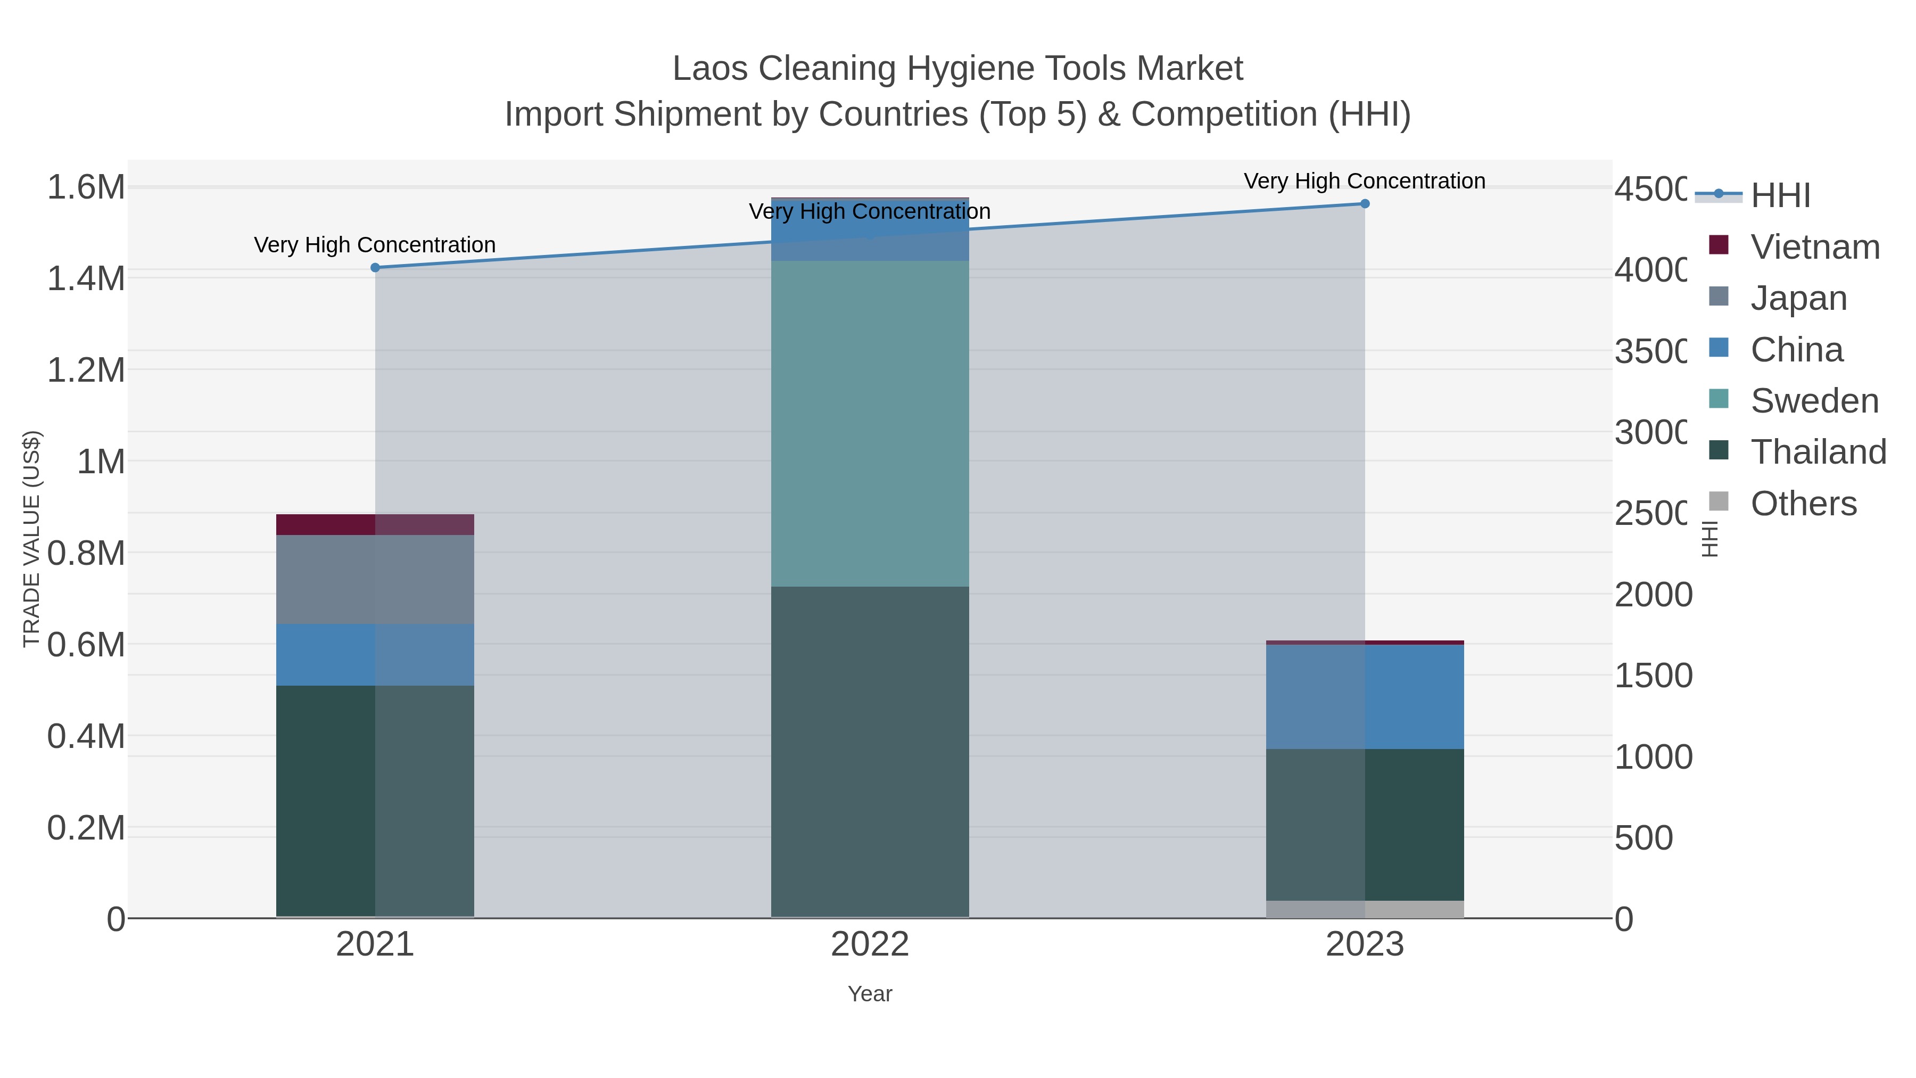Image resolution: width=1916 pixels, height=1078 pixels.
Task: Click the 2023 China bar segment
Action: 1365,697
